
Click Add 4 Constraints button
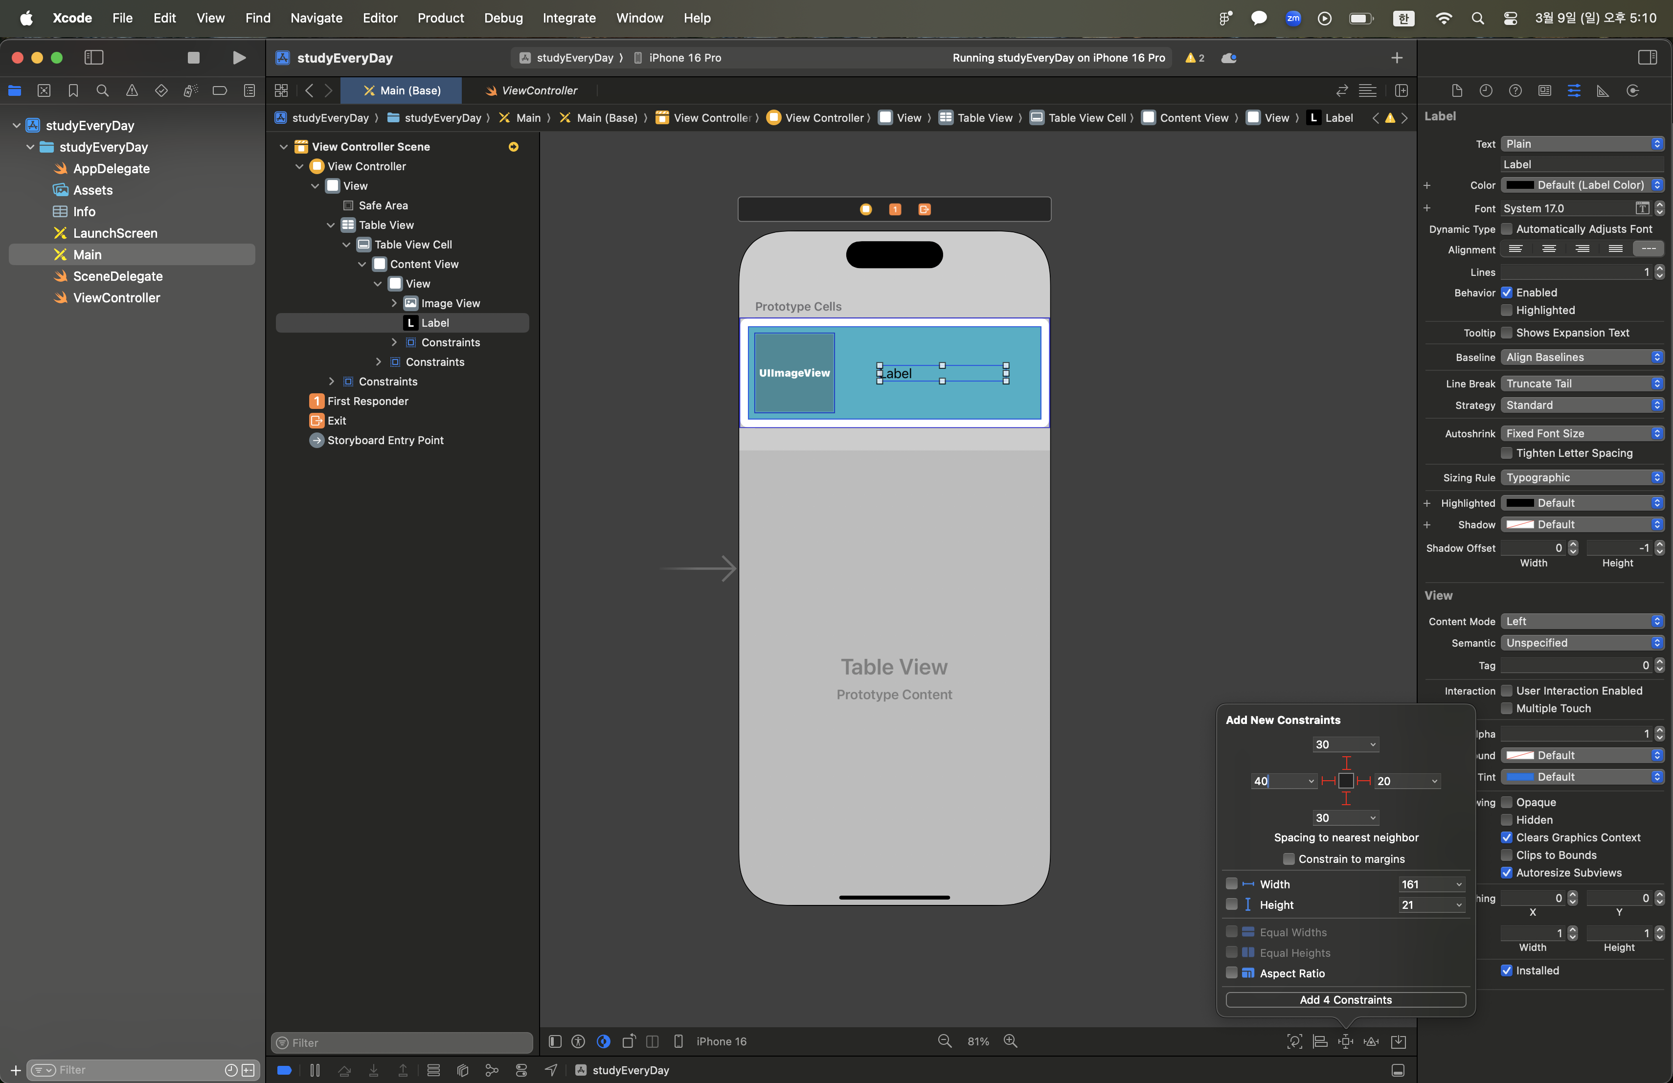tap(1345, 999)
